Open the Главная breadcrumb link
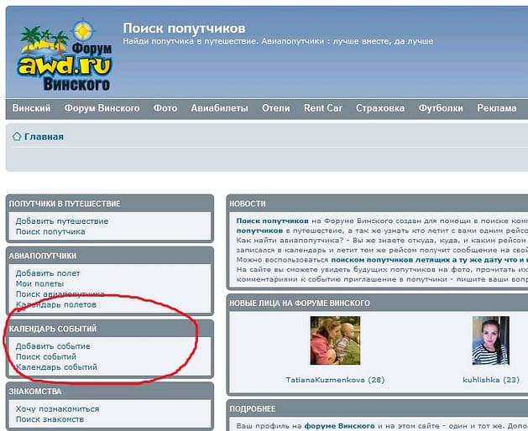This screenshot has width=528, height=431. tap(44, 137)
